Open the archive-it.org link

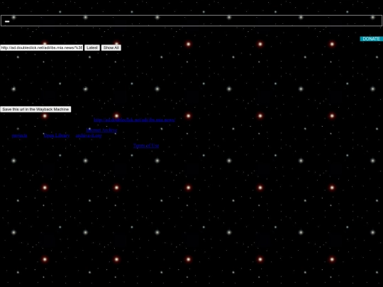coord(89,135)
